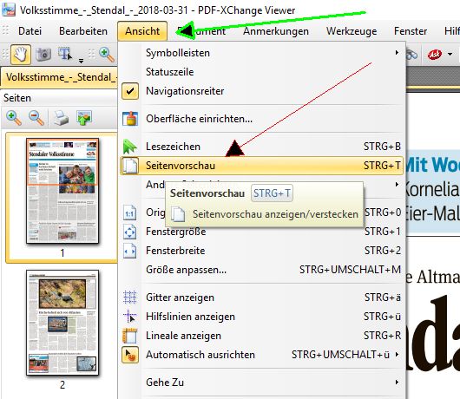Click the export pages icon in Seiten panel
The image size is (460, 399).
[84, 118]
